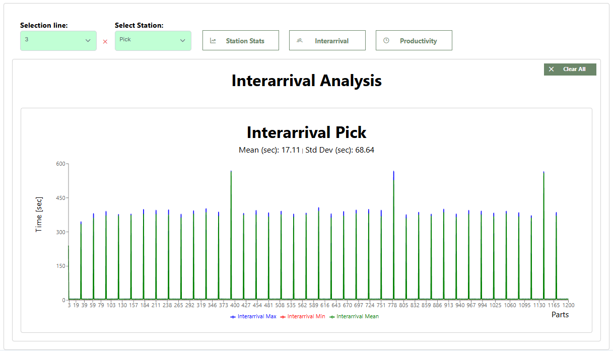This screenshot has width=613, height=354.
Task: Click the green Interarrival Mean legend marker
Action: tap(332, 317)
